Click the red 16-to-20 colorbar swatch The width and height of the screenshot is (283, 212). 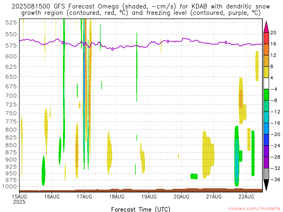[x=266, y=38]
